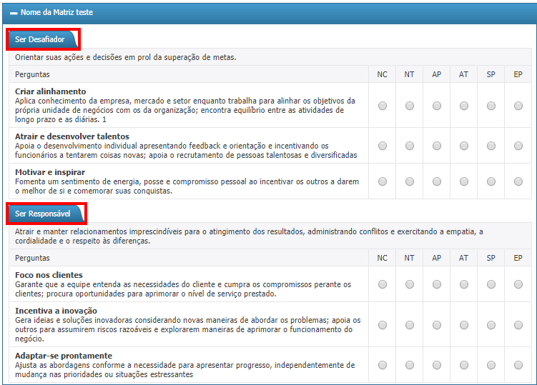Image resolution: width=537 pixels, height=385 pixels.
Task: Select AT for Foco nos clientes
Action: (464, 284)
